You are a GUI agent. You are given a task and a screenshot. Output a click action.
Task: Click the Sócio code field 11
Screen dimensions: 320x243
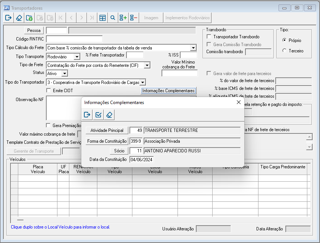pyautogui.click(x=136, y=151)
